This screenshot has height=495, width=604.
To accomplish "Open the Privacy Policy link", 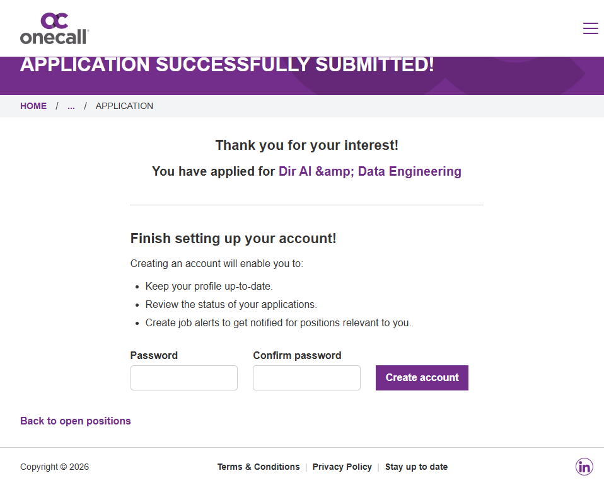I will click(342, 467).
